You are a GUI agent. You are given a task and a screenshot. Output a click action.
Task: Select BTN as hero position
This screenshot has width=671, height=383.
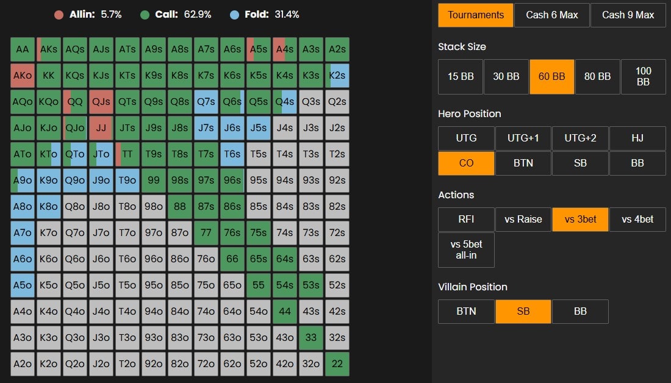click(x=523, y=163)
